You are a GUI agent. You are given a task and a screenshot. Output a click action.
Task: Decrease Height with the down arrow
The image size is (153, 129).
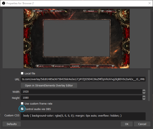point(144,99)
